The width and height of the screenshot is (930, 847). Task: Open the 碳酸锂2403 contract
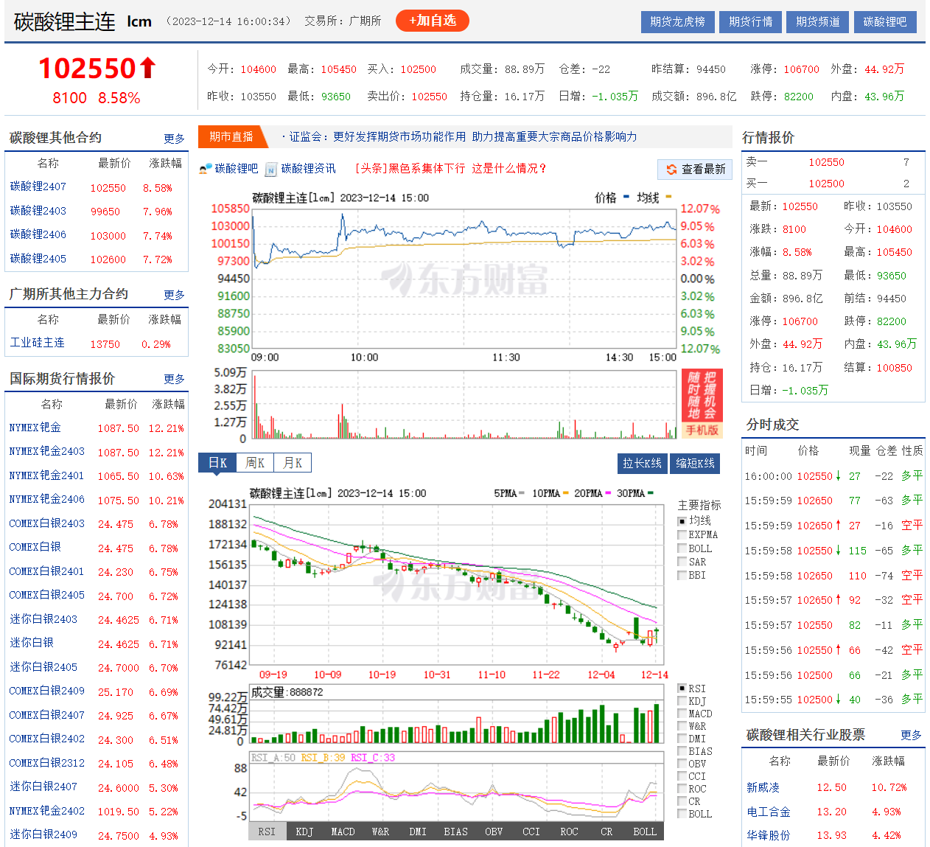38,211
